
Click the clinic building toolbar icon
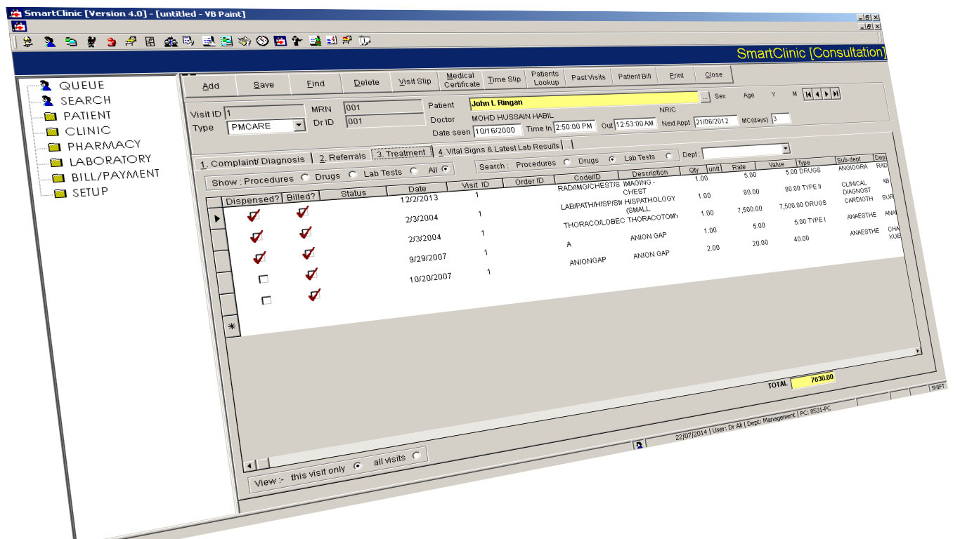171,41
